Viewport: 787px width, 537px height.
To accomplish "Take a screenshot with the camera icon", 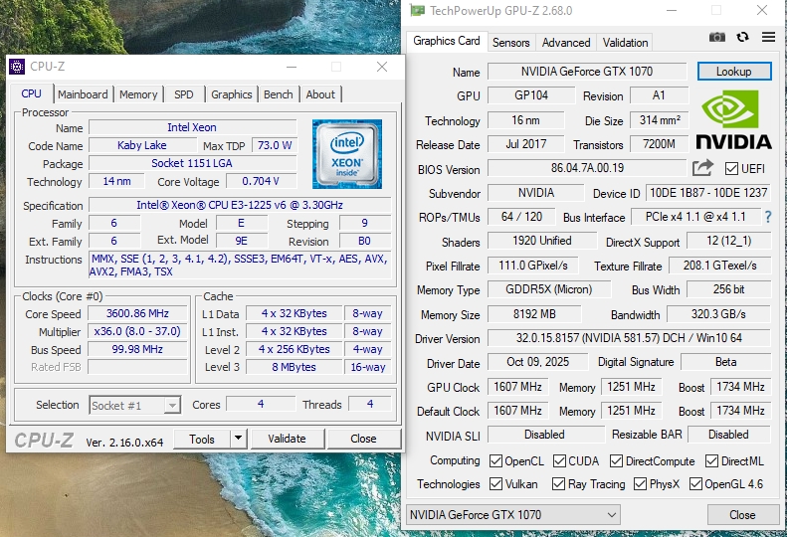I will pos(716,38).
